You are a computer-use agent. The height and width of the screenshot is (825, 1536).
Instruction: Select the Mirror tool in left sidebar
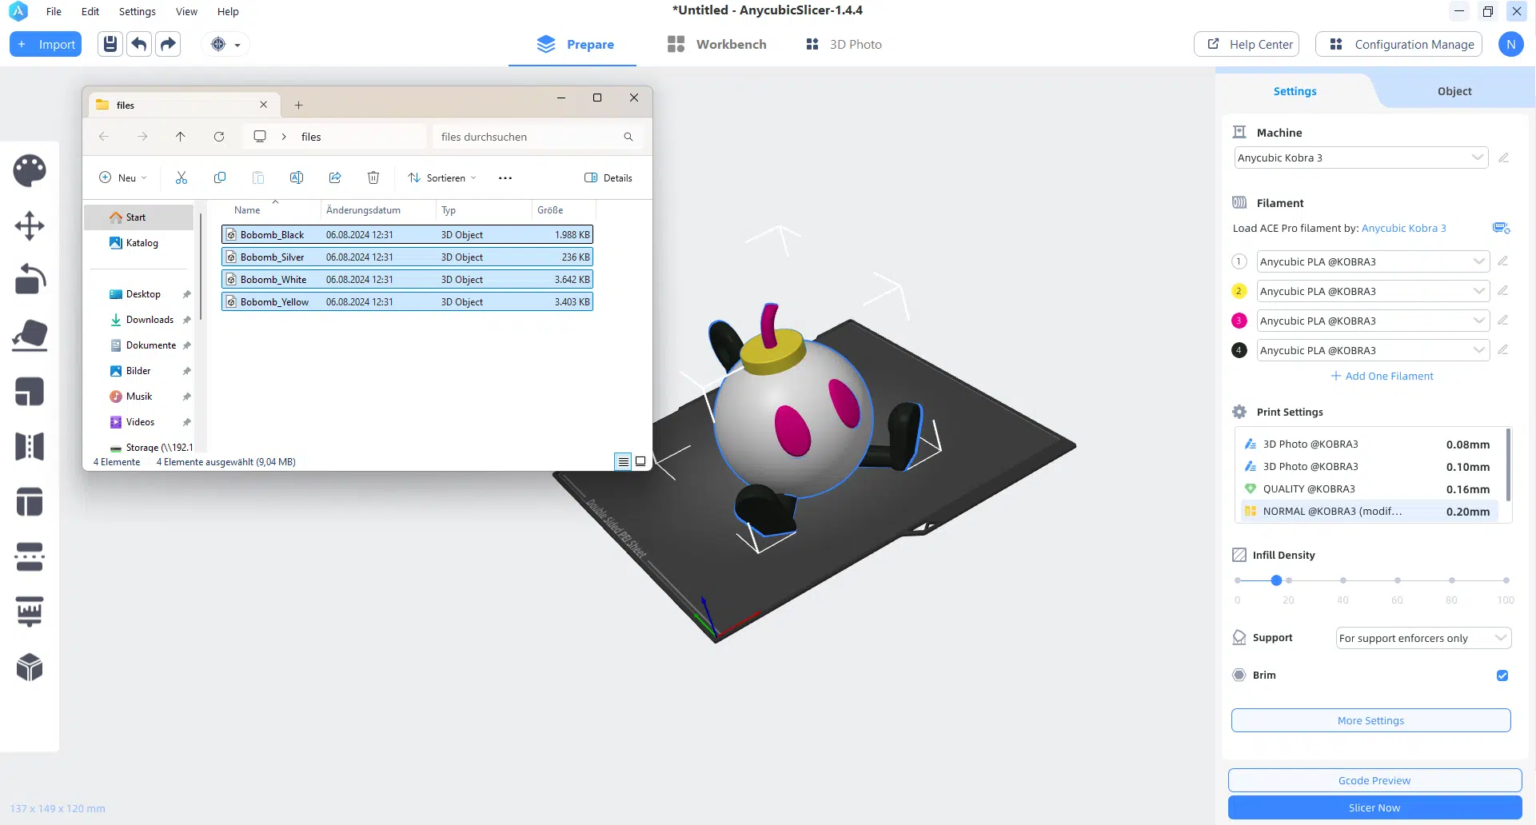coord(30,446)
